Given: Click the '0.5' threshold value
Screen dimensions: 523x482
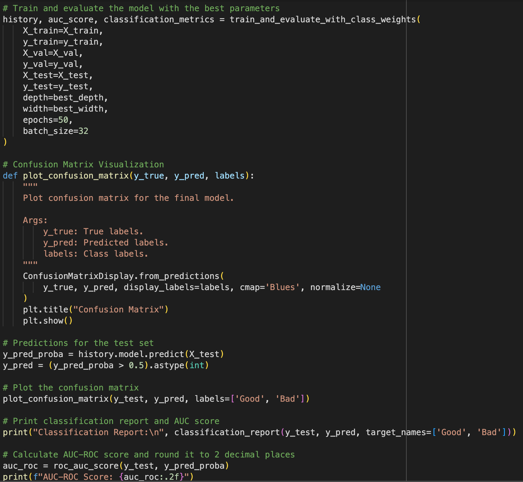Looking at the screenshot, I should (136, 365).
